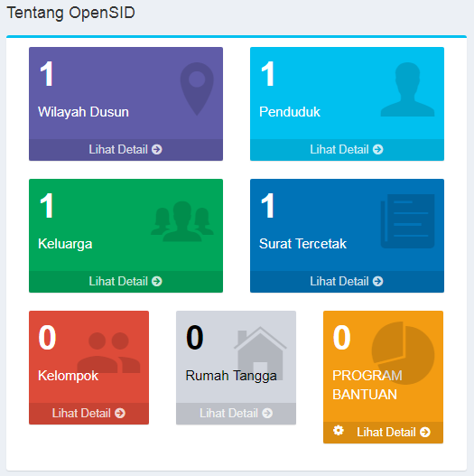Open the gear settings in Program Bantuan
The height and width of the screenshot is (476, 474).
point(339,430)
